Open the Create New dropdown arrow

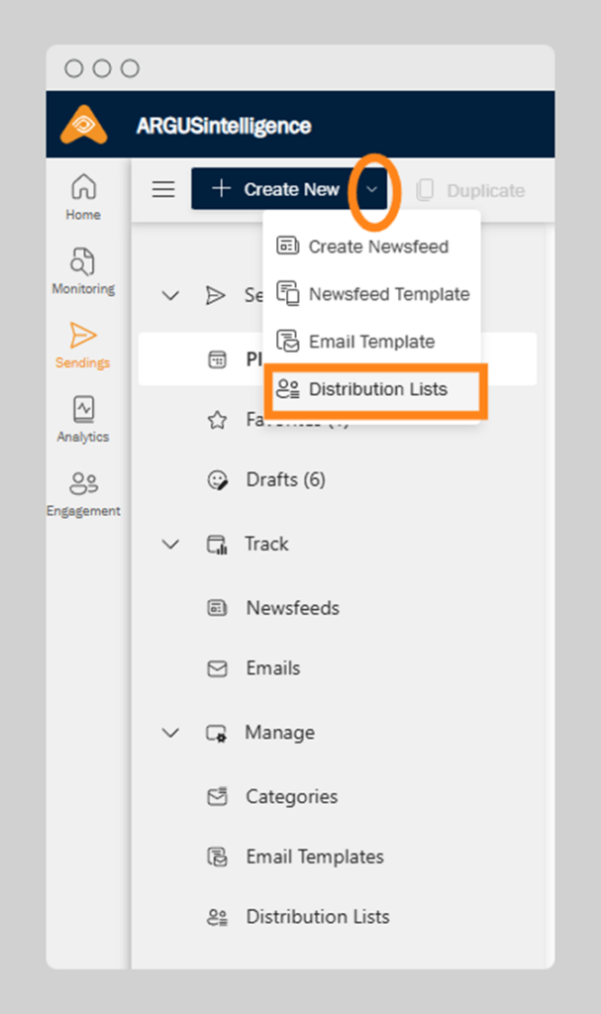(x=371, y=189)
